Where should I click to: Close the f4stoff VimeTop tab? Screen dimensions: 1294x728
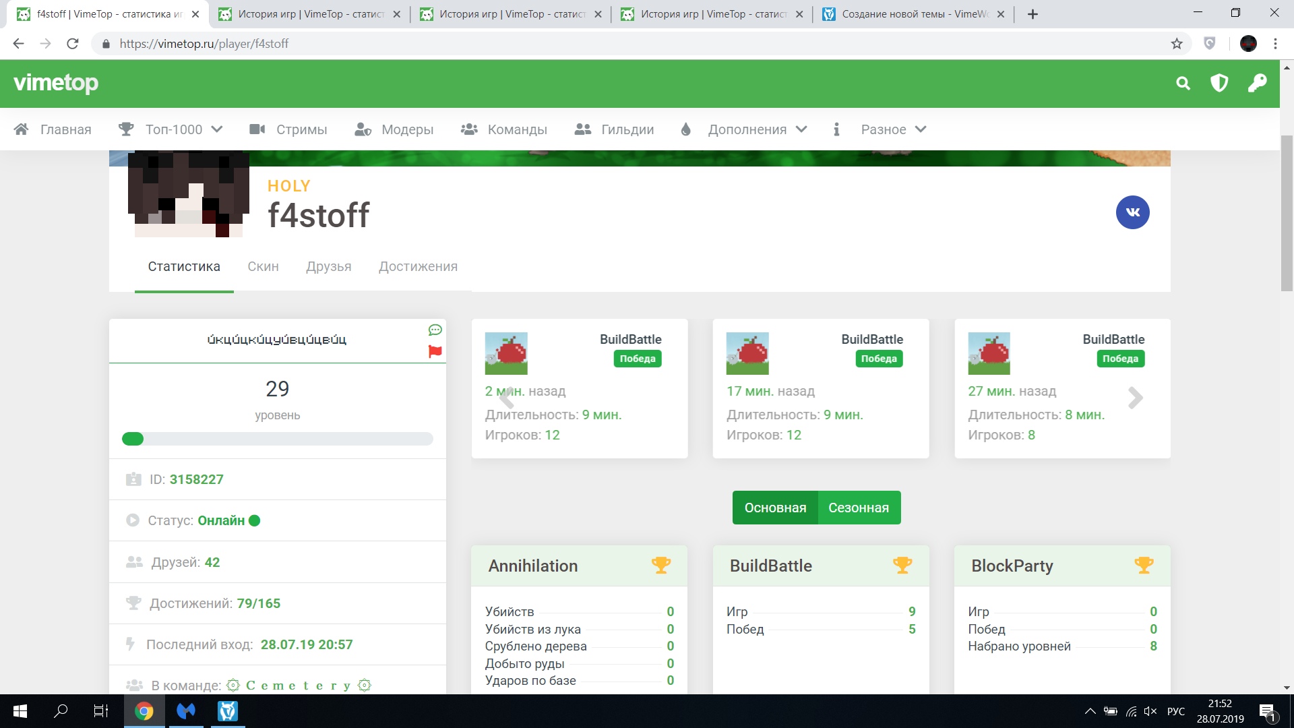(x=195, y=14)
